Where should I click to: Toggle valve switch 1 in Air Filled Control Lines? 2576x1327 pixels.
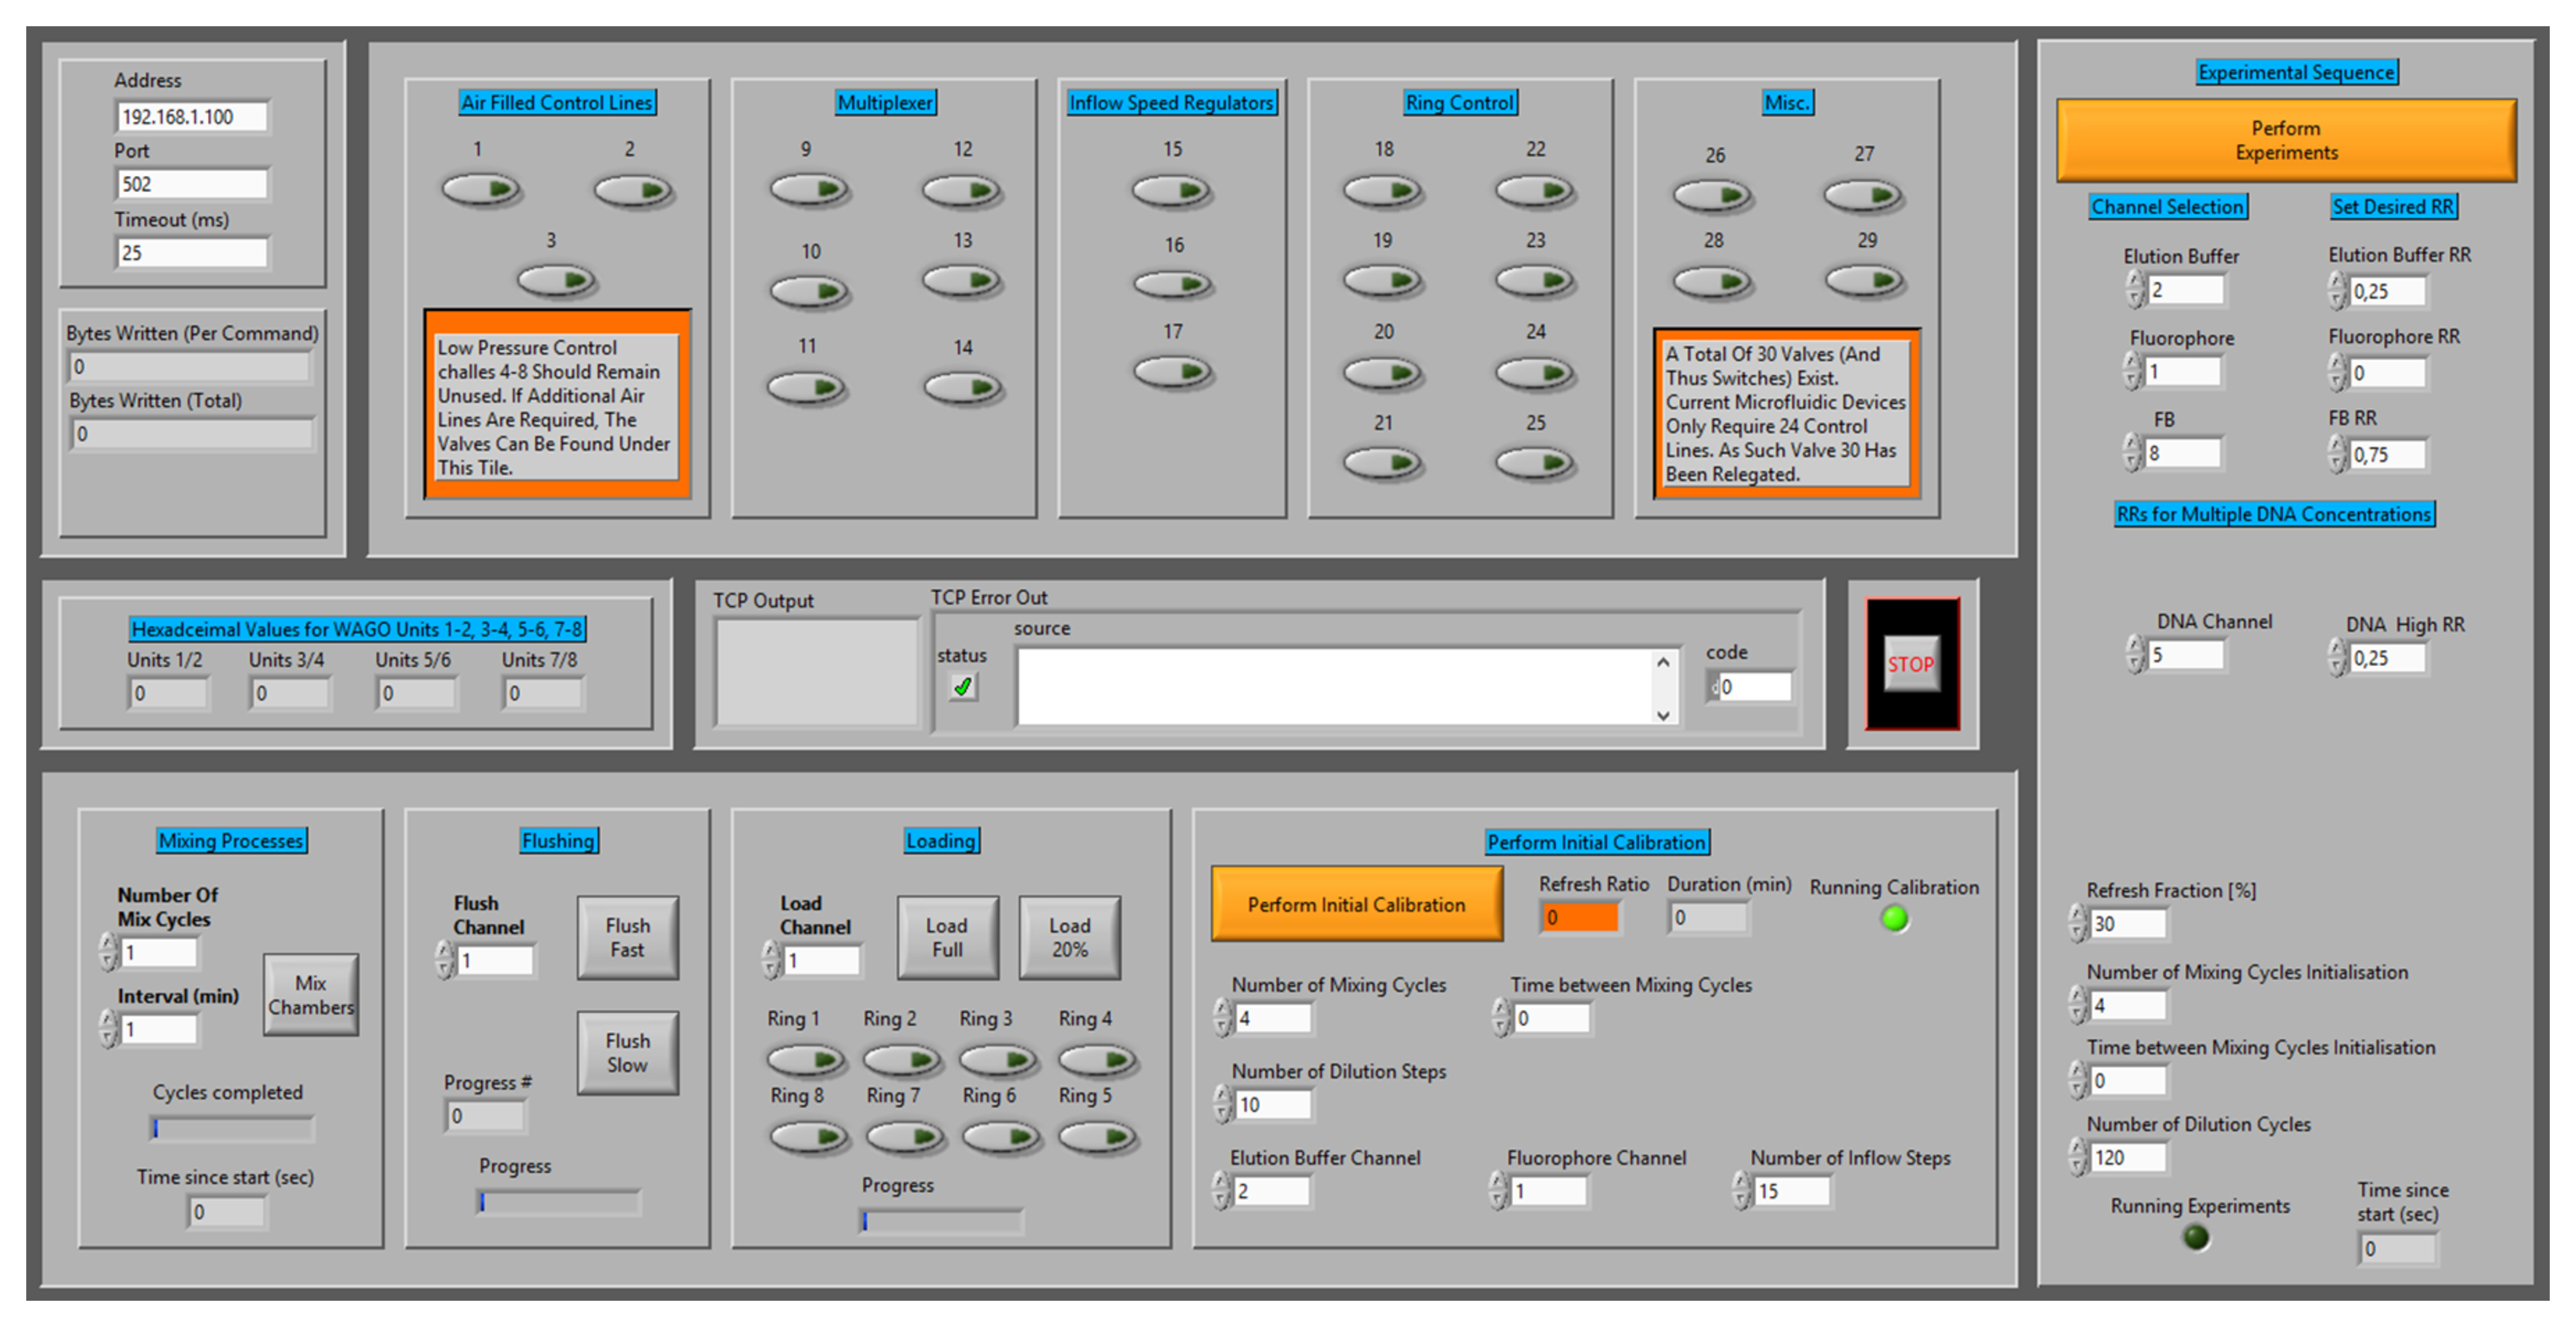[481, 190]
